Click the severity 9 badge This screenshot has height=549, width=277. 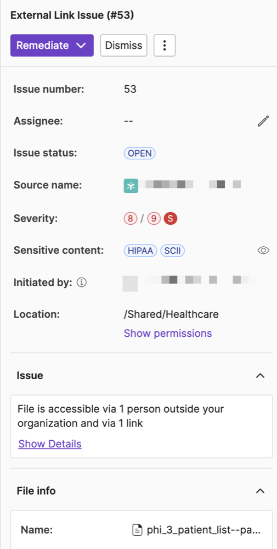coord(154,219)
